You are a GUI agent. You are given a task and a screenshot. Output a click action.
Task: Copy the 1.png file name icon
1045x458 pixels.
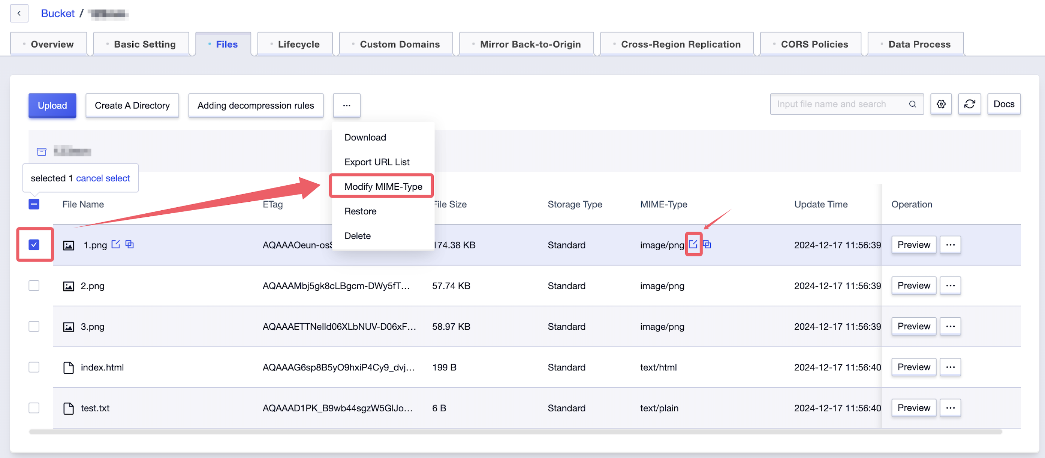point(129,244)
